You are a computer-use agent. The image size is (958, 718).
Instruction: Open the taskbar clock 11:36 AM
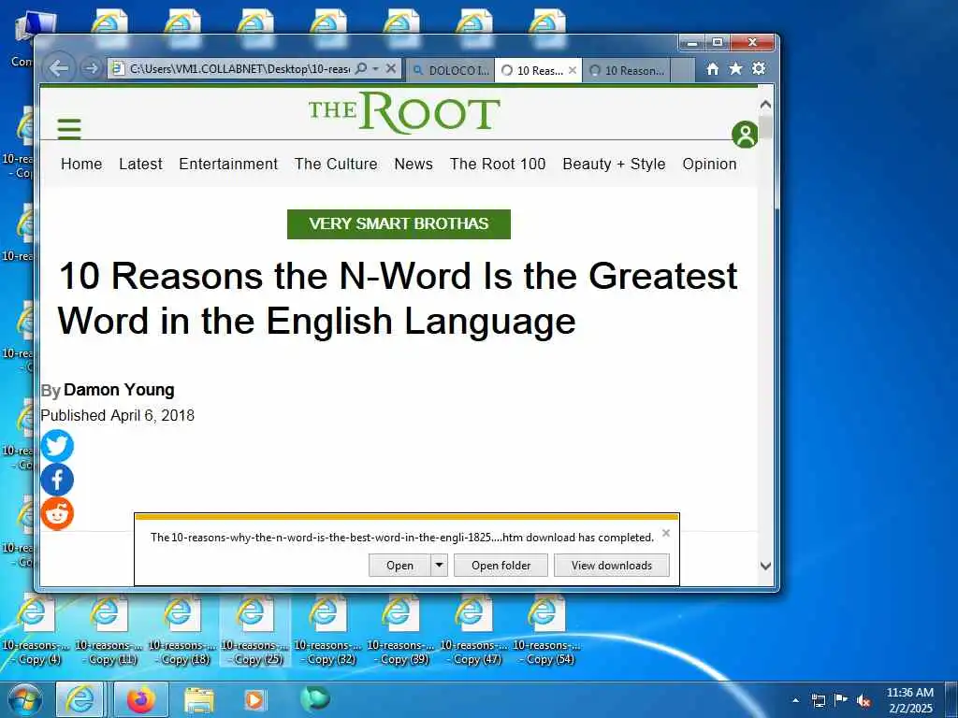coord(909,700)
